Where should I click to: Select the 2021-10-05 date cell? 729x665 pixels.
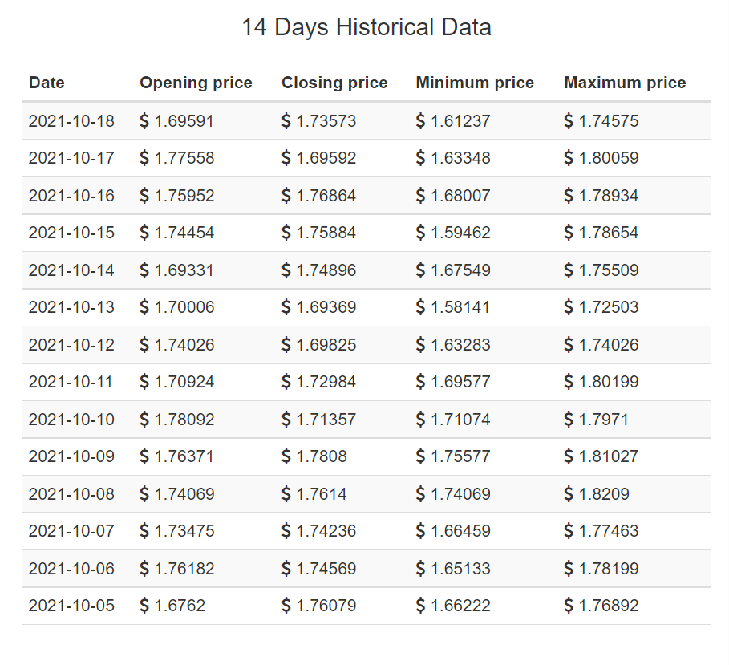71,606
